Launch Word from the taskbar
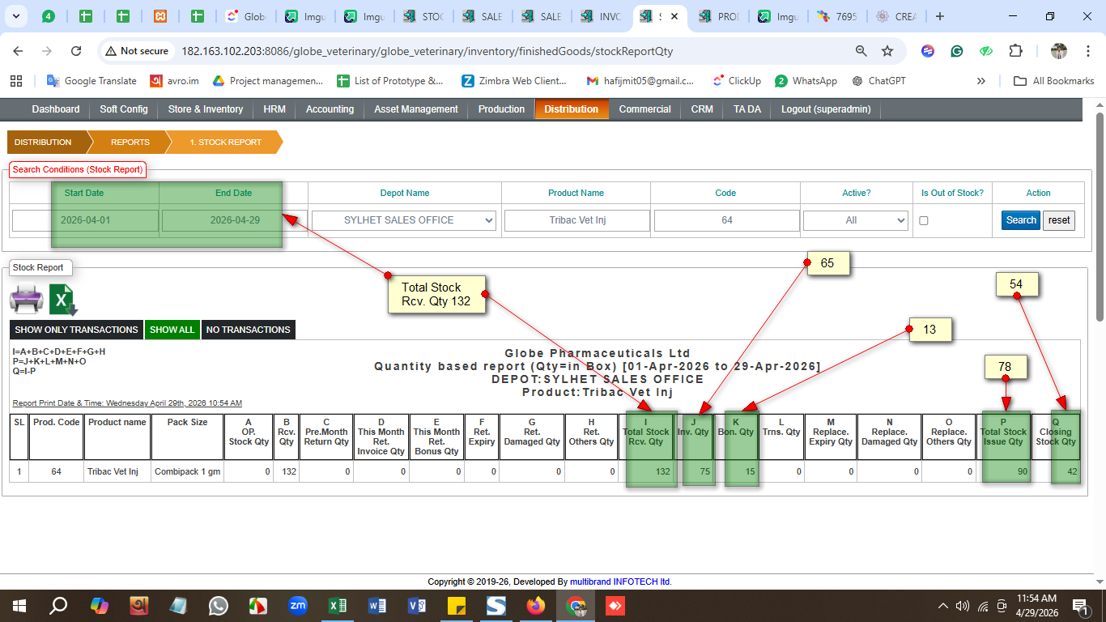Viewport: 1106px width, 622px height. [x=377, y=606]
